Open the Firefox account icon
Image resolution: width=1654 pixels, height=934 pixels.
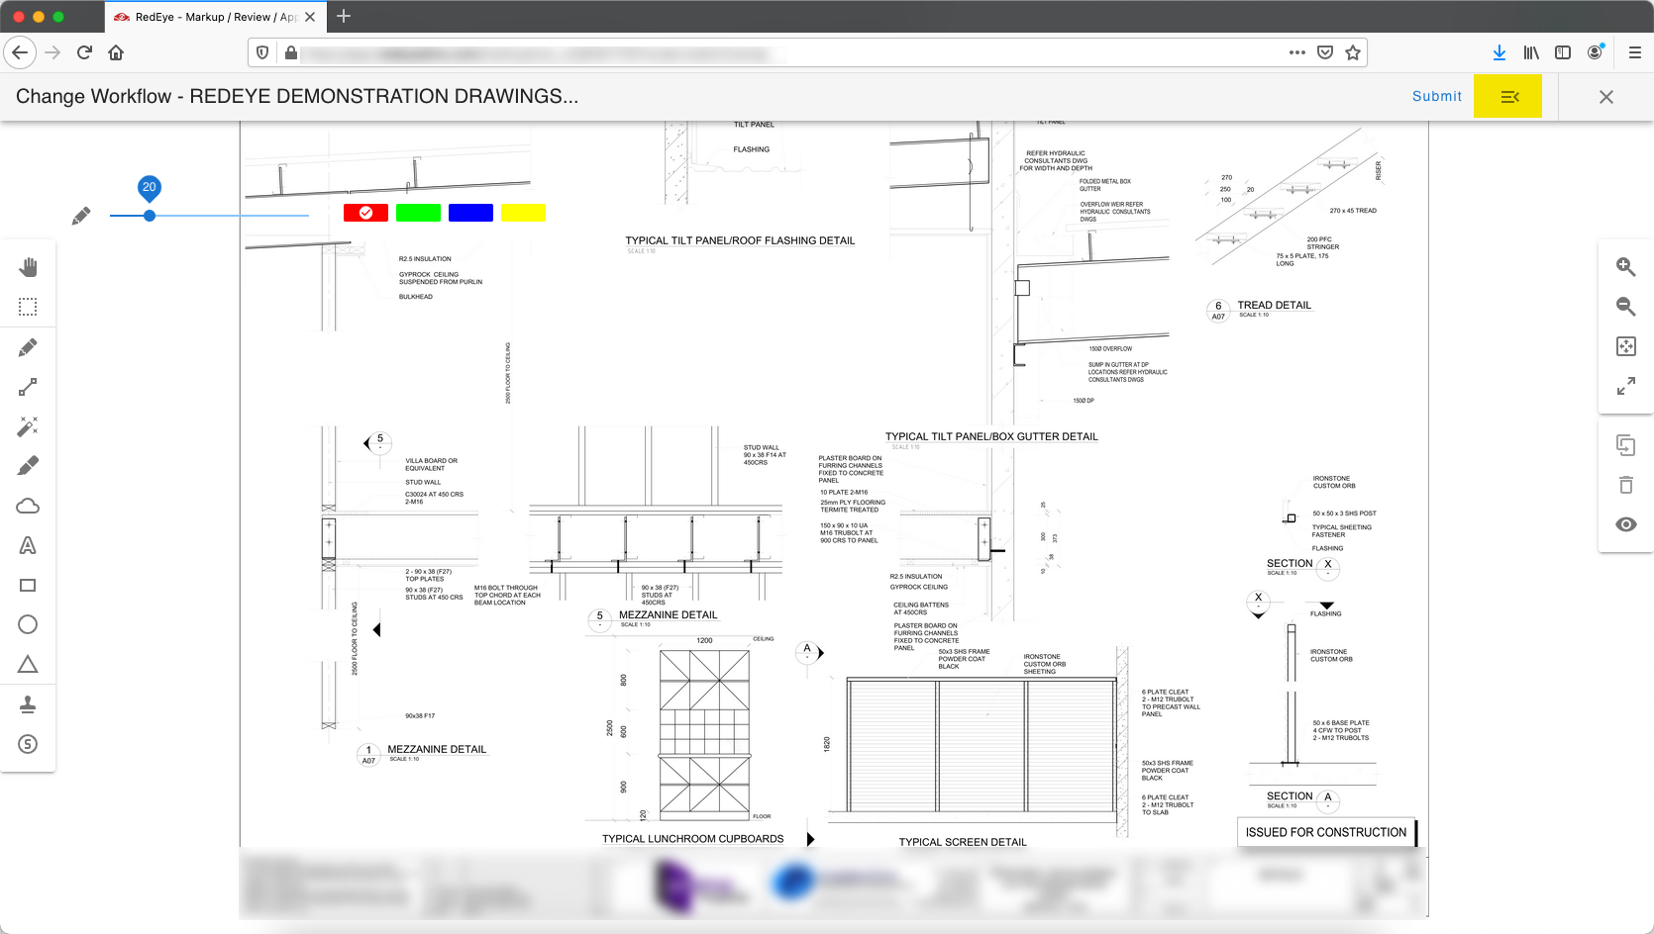1595,52
